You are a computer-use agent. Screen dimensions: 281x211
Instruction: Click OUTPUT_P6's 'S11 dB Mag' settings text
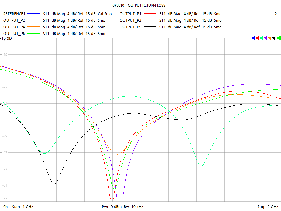pos(54,34)
